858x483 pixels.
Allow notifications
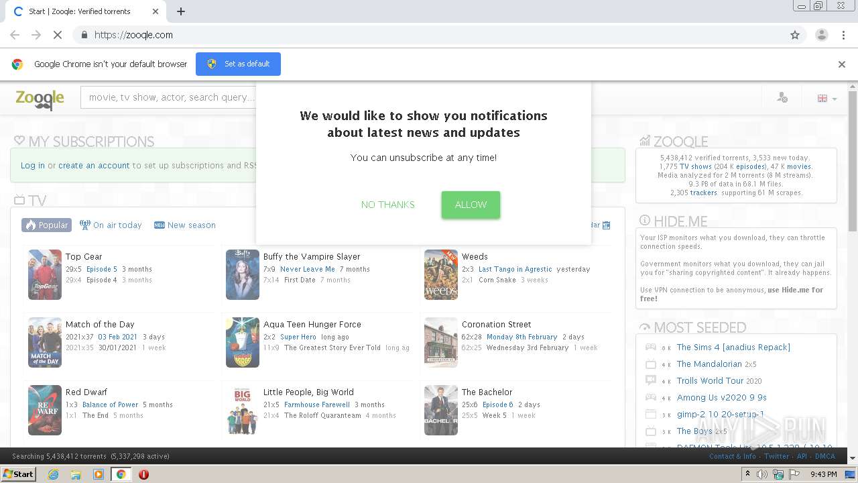click(471, 205)
